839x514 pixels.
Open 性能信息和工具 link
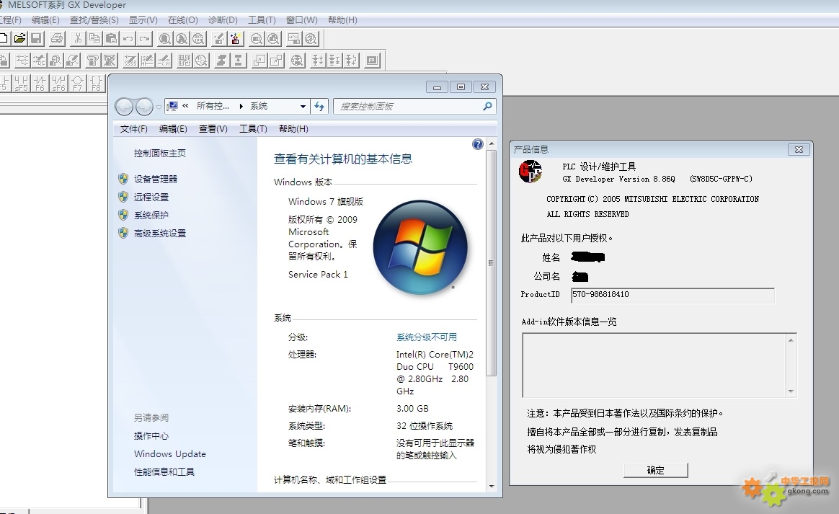(164, 471)
